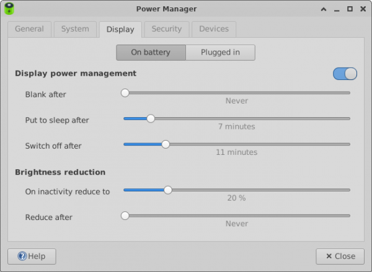Click the Power Manager battery icon

click(9, 9)
